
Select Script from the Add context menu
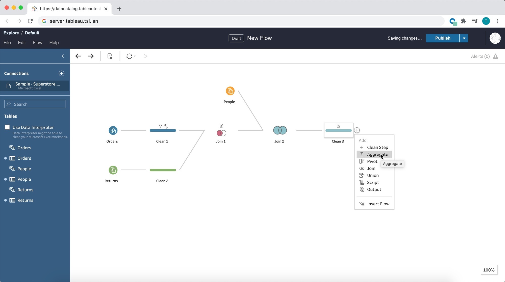[x=373, y=182]
